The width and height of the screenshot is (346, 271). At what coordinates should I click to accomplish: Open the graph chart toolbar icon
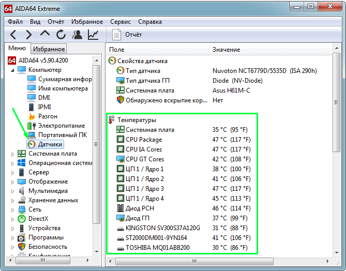pos(93,35)
